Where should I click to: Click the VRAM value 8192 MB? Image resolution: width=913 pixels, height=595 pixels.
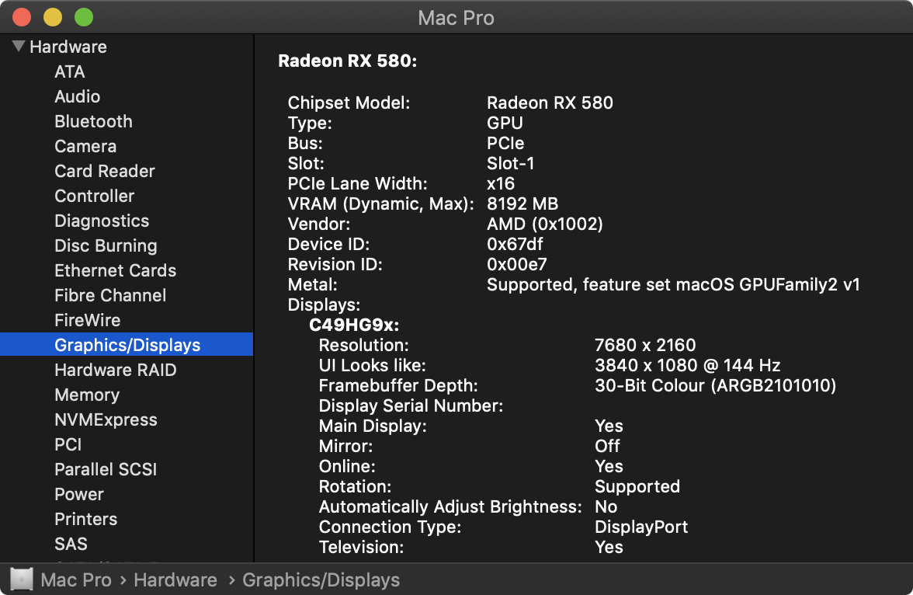coord(522,204)
